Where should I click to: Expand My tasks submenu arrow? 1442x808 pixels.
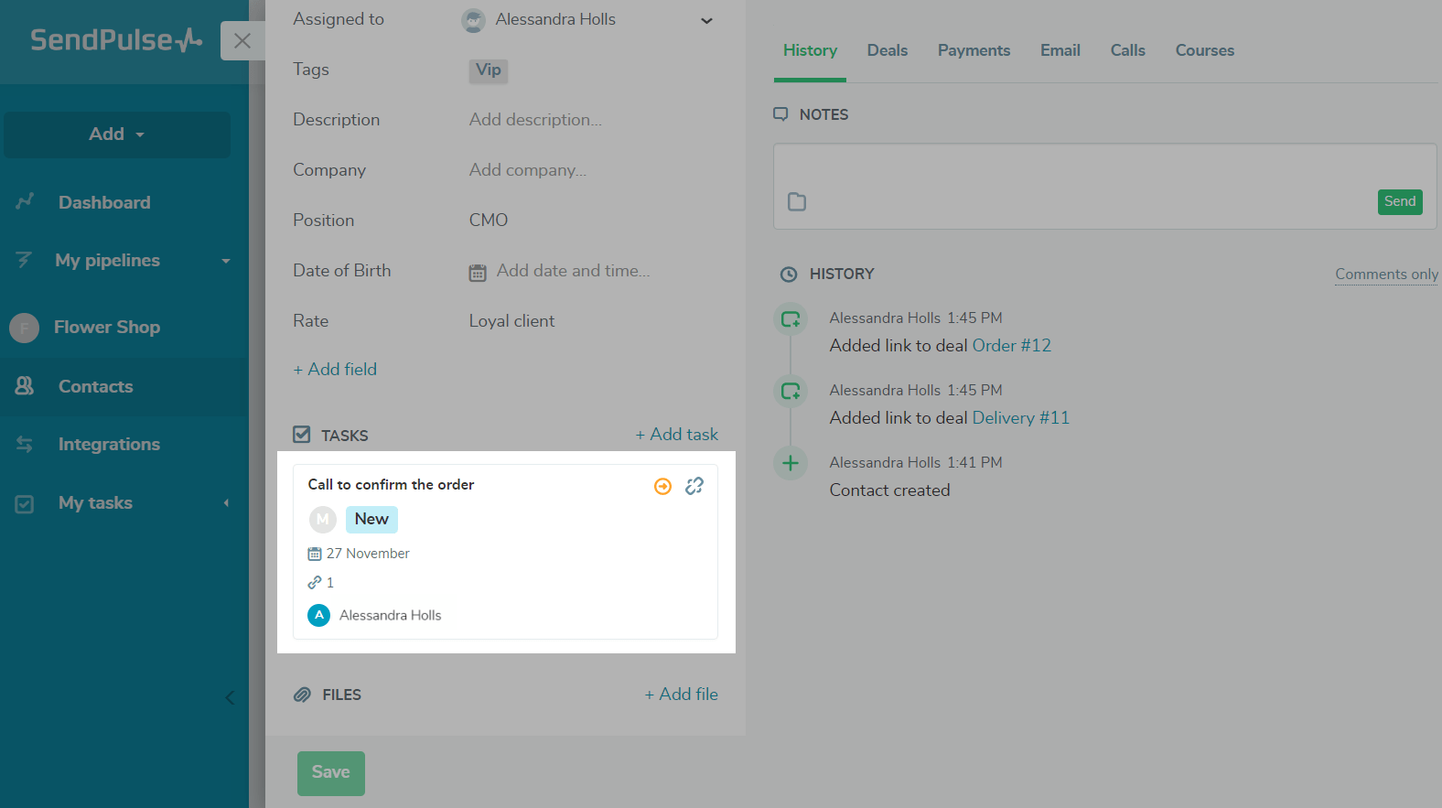(x=226, y=503)
